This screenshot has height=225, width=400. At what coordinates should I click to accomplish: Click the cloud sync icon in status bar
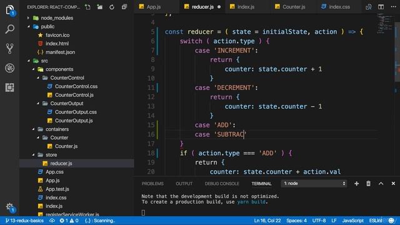tap(52, 221)
